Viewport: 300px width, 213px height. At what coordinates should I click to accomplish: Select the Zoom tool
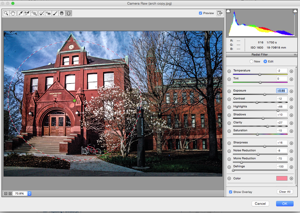pos(6,13)
